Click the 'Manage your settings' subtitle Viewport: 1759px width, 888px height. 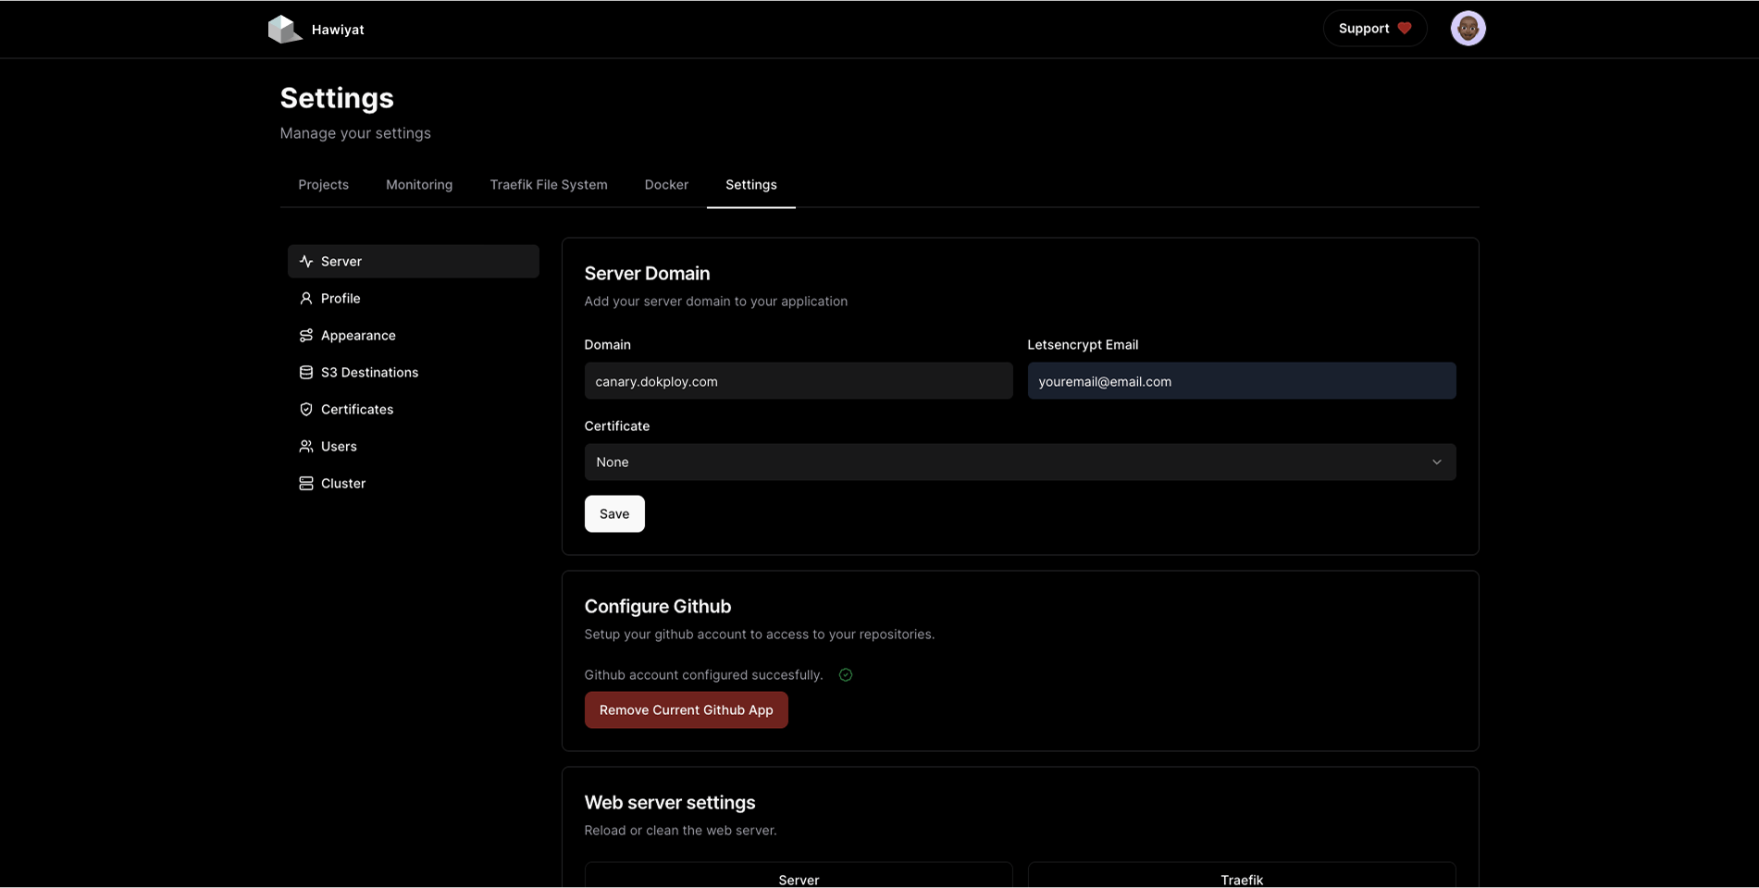point(355,133)
